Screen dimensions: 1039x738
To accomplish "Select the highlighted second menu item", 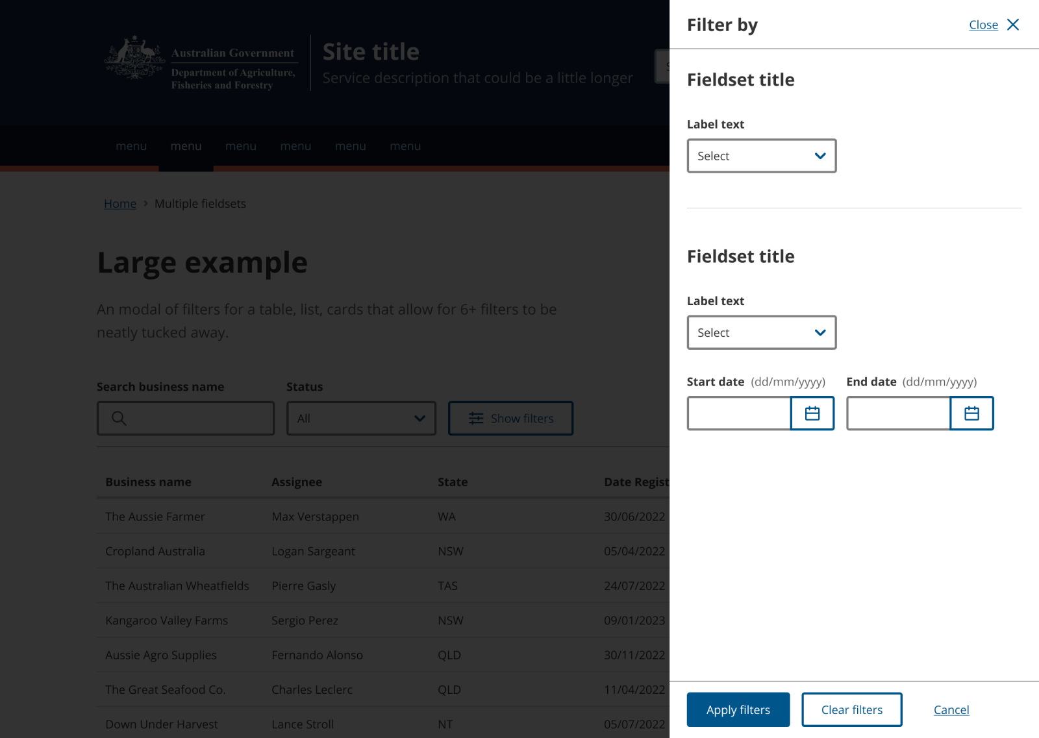I will (x=186, y=146).
